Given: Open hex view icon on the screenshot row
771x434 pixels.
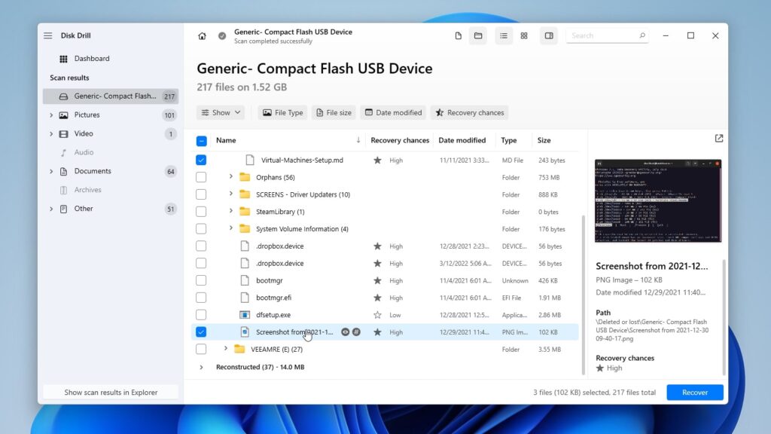Looking at the screenshot, I should click(356, 332).
